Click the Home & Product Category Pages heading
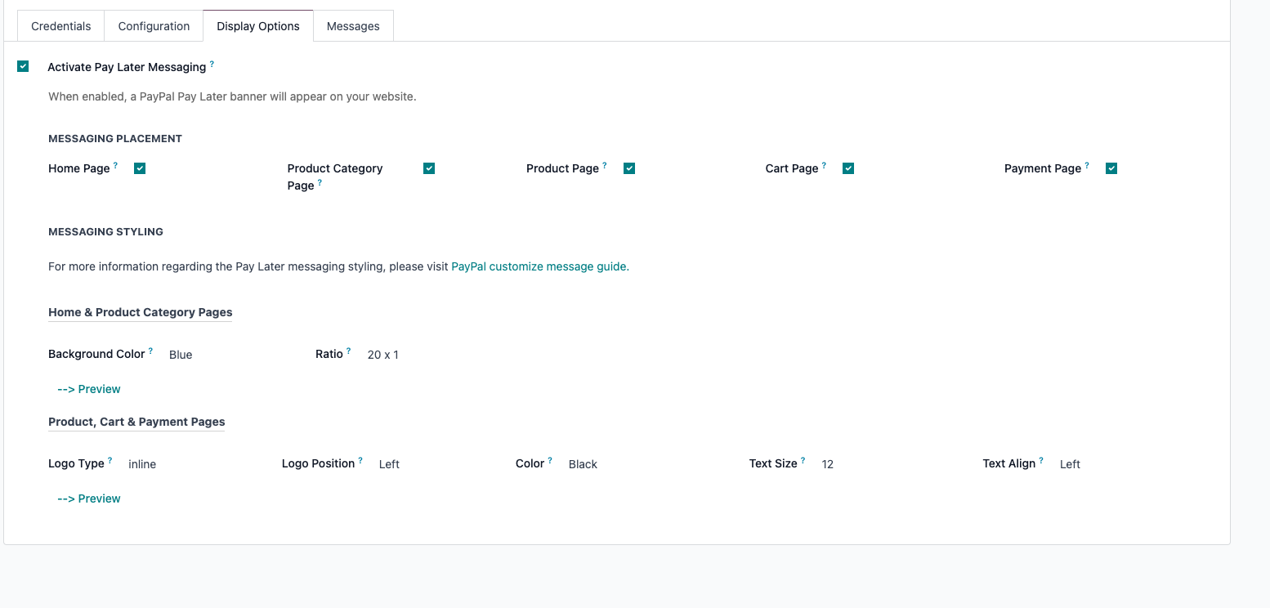The image size is (1270, 608). coord(141,312)
